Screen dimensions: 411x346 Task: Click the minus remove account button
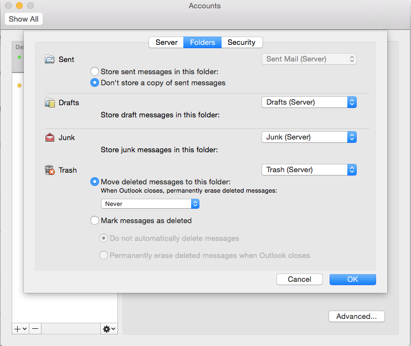click(35, 329)
